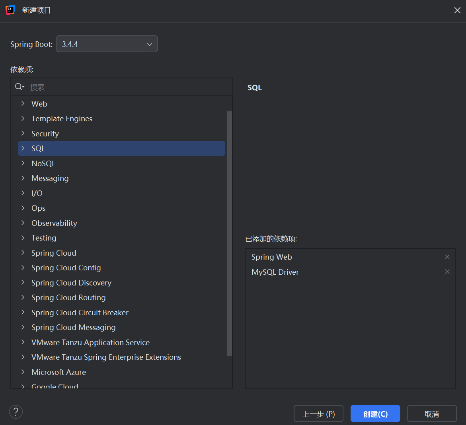Select the Security tree row

pyautogui.click(x=121, y=133)
